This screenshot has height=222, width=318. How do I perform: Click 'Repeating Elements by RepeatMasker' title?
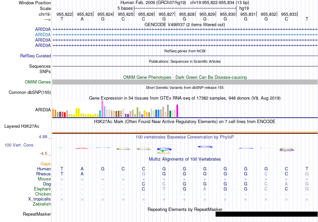[185, 209]
